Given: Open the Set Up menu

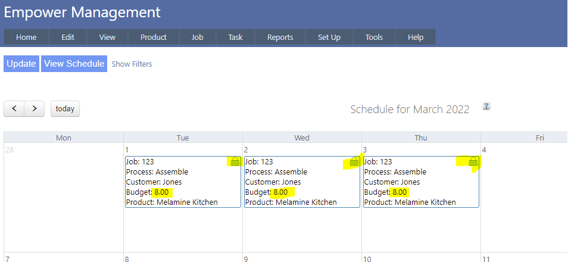Looking at the screenshot, I should tap(329, 37).
